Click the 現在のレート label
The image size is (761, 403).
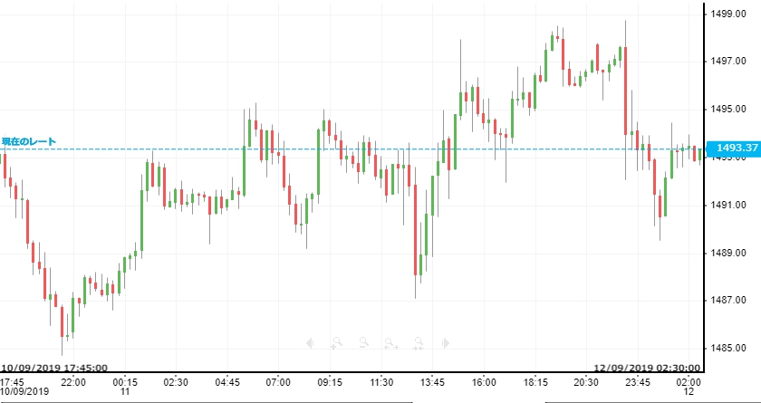pyautogui.click(x=28, y=141)
